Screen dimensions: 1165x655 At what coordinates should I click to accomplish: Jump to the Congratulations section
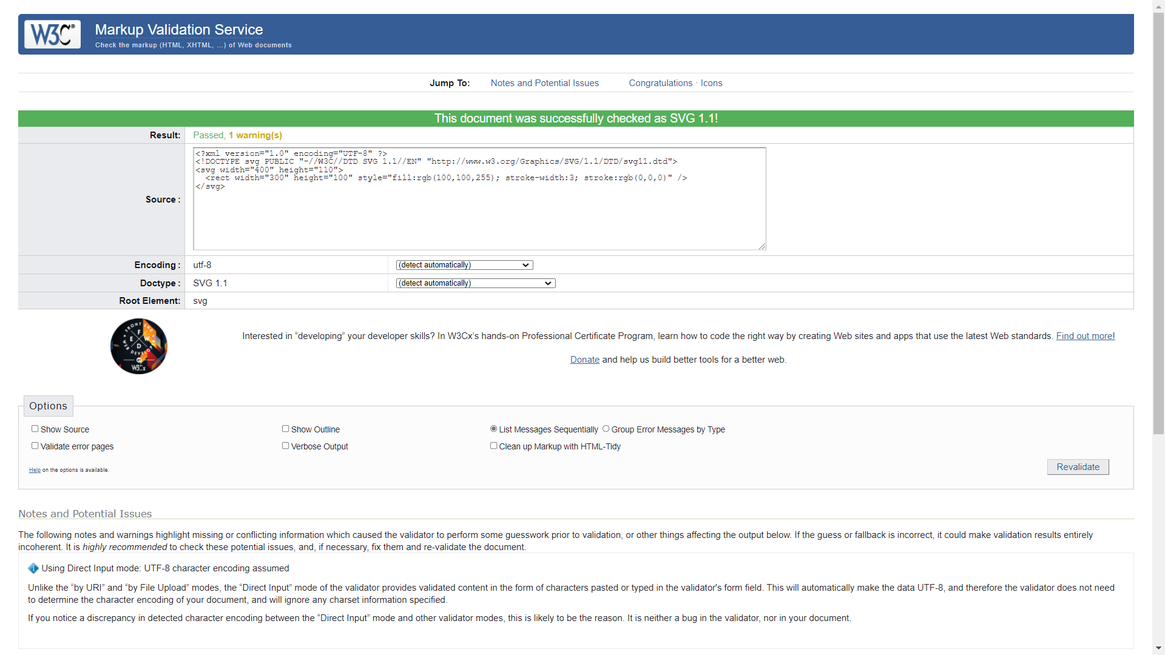point(661,83)
